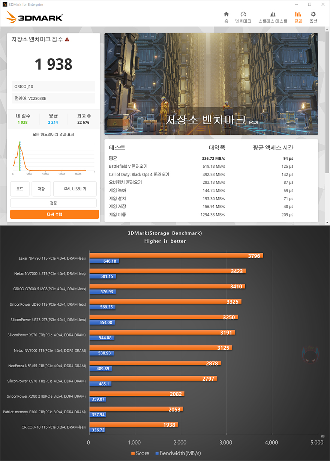Click the 평균 액세스 시간 column header
The image size is (330, 461).
[273, 148]
